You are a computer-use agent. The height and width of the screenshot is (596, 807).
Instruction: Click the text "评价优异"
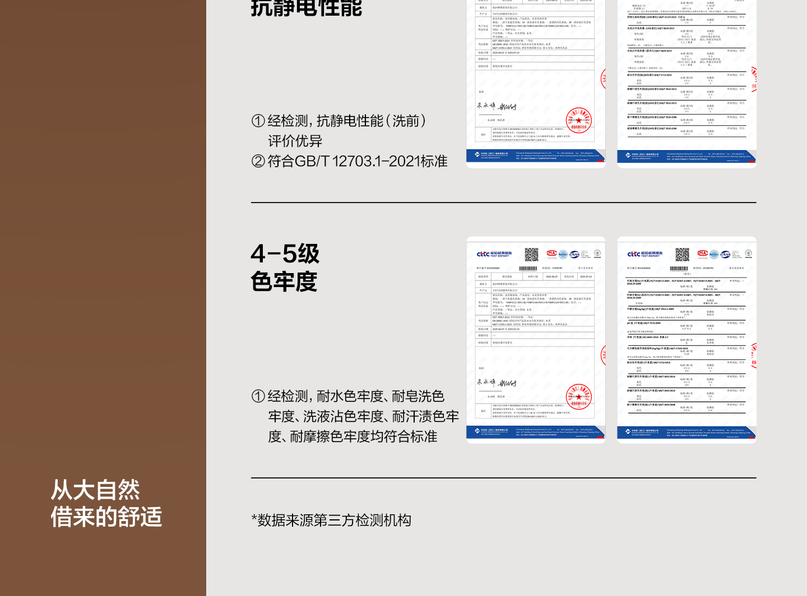pyautogui.click(x=295, y=141)
